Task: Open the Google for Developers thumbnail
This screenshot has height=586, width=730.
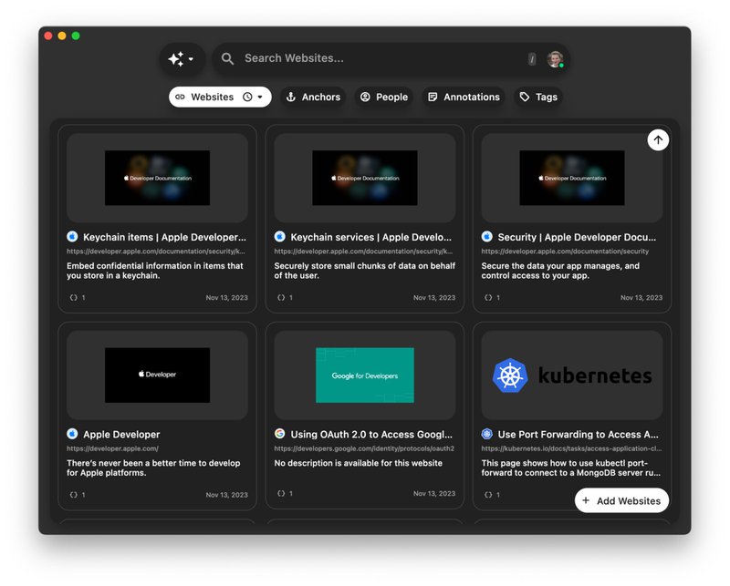Action: (364, 375)
